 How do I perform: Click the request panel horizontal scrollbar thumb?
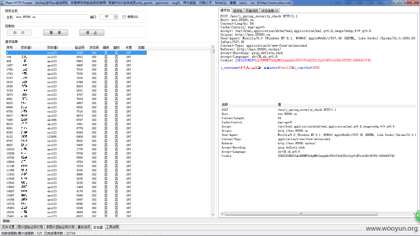tap(301, 214)
